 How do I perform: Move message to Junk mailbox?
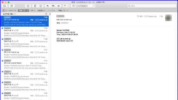pos(41,6)
